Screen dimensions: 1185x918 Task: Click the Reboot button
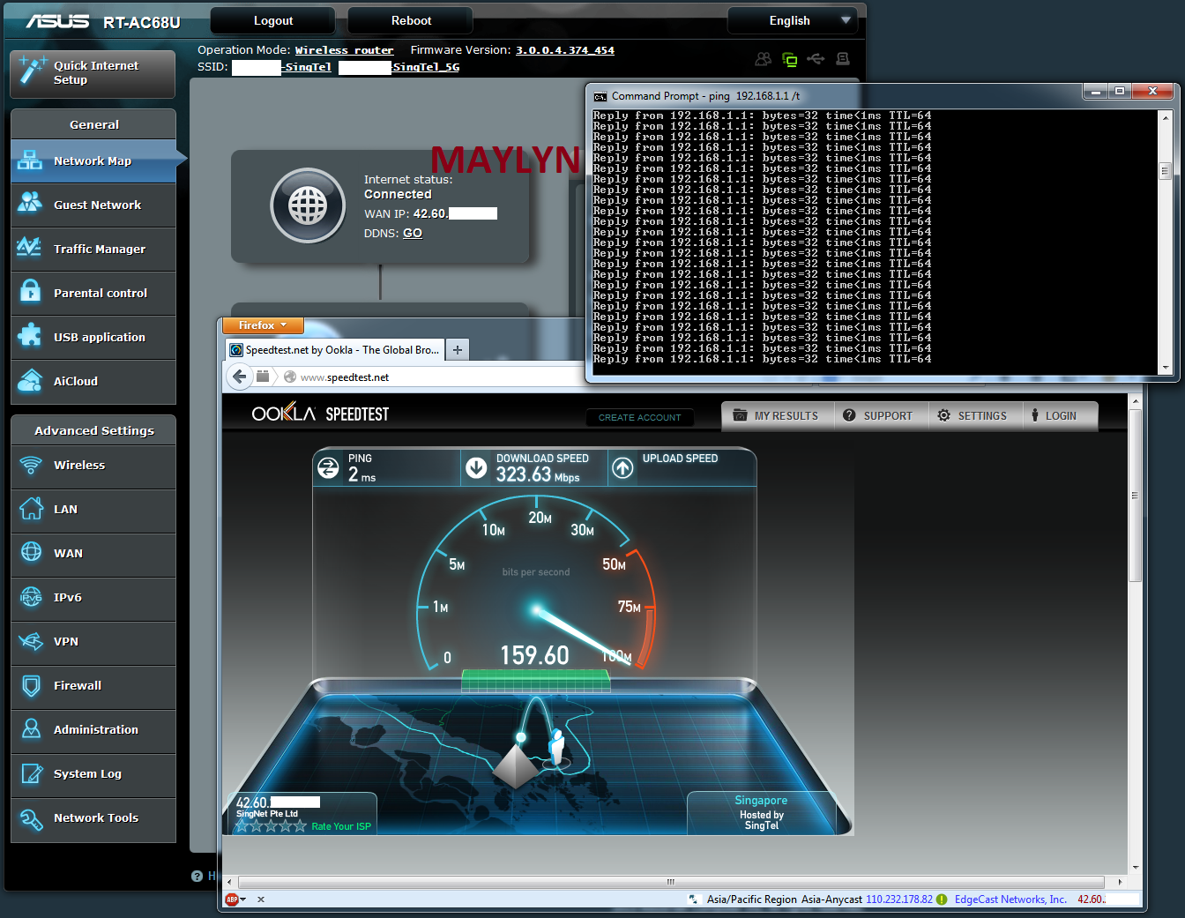(x=411, y=20)
